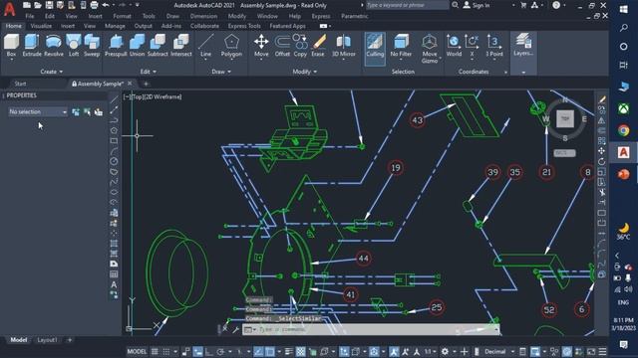Toggle snap mode in status bar
Image resolution: width=638 pixels, height=358 pixels.
click(166, 351)
